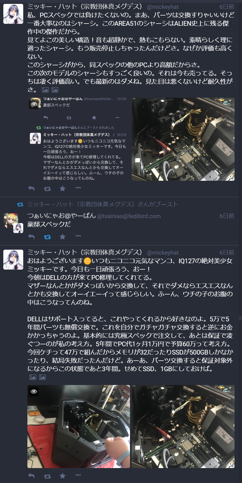Open the @mickeyhat profile link in top post
This screenshot has width=242, height=483.
(163, 7)
